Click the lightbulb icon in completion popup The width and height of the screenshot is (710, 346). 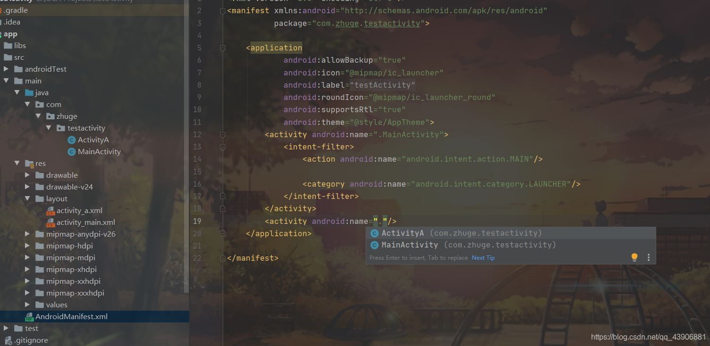635,257
